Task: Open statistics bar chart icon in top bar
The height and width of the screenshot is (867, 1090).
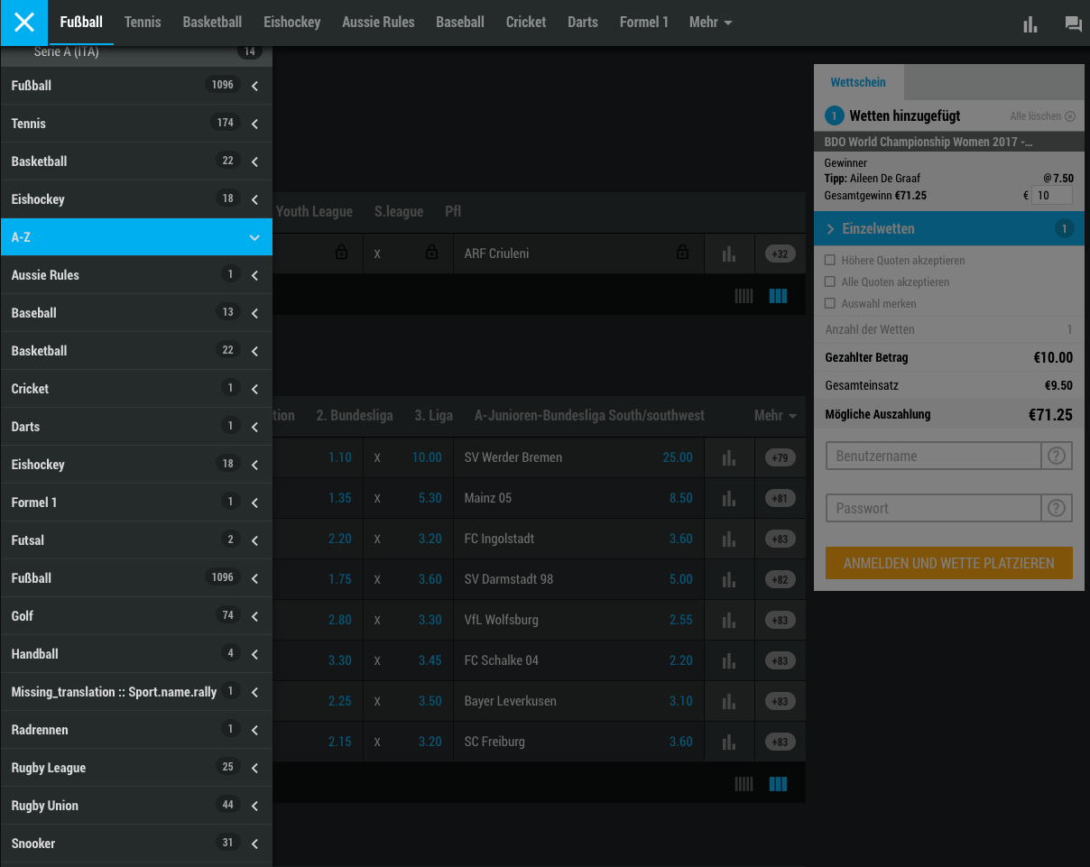Action: pyautogui.click(x=1030, y=24)
